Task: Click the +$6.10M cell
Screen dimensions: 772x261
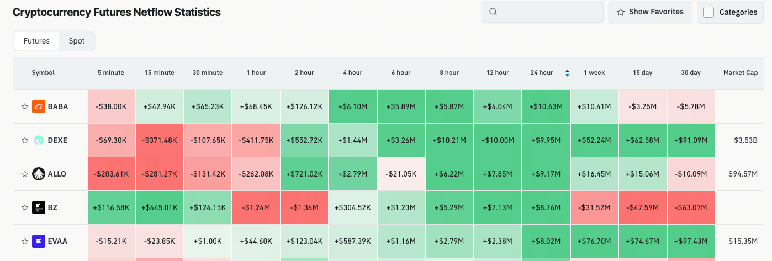Action: [x=353, y=106]
